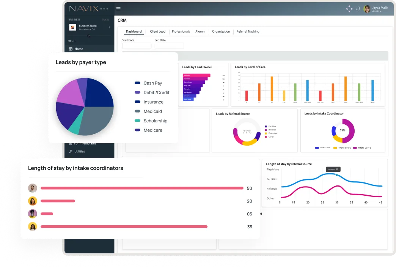Click the Business Name logo thumbnail

click(x=72, y=27)
